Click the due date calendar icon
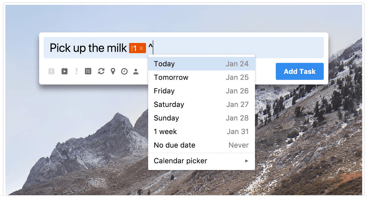 pos(51,72)
